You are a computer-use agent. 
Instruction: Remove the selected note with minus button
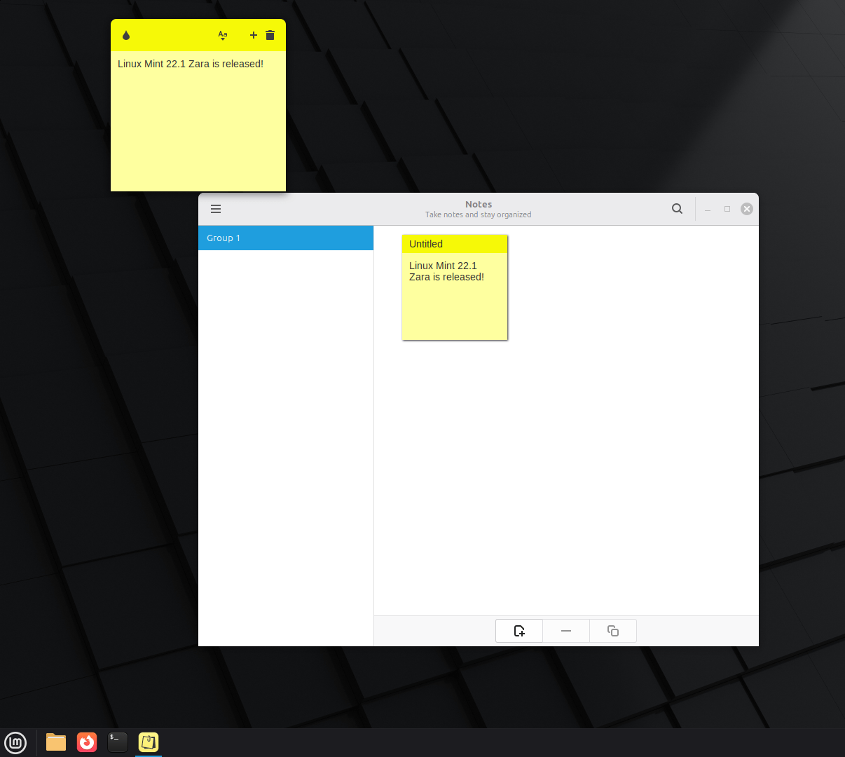(x=566, y=631)
